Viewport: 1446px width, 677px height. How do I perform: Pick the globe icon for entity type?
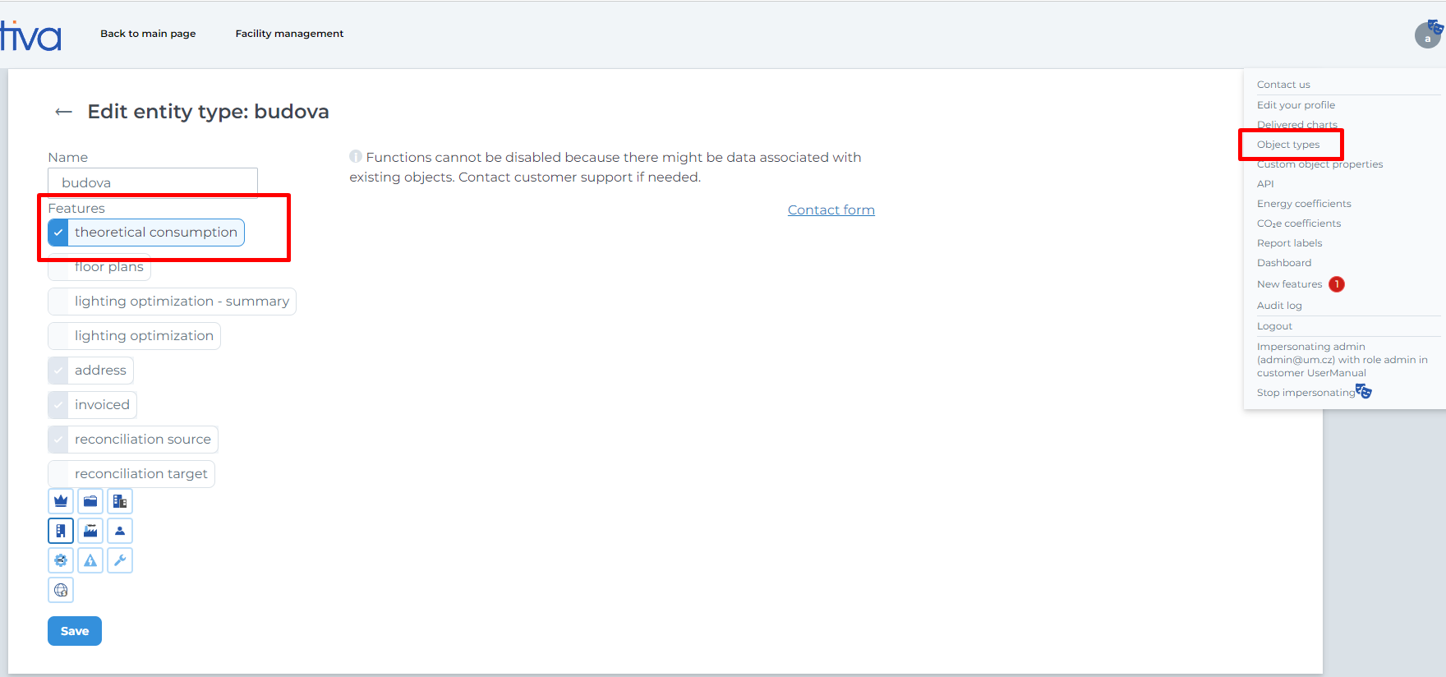click(61, 590)
